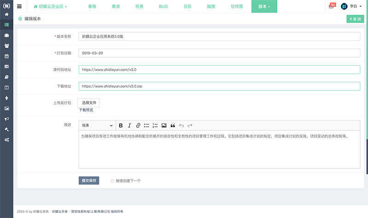The height and width of the screenshot is (218, 368).
Task: Click the 源代码地址 input field
Action: click(219, 70)
